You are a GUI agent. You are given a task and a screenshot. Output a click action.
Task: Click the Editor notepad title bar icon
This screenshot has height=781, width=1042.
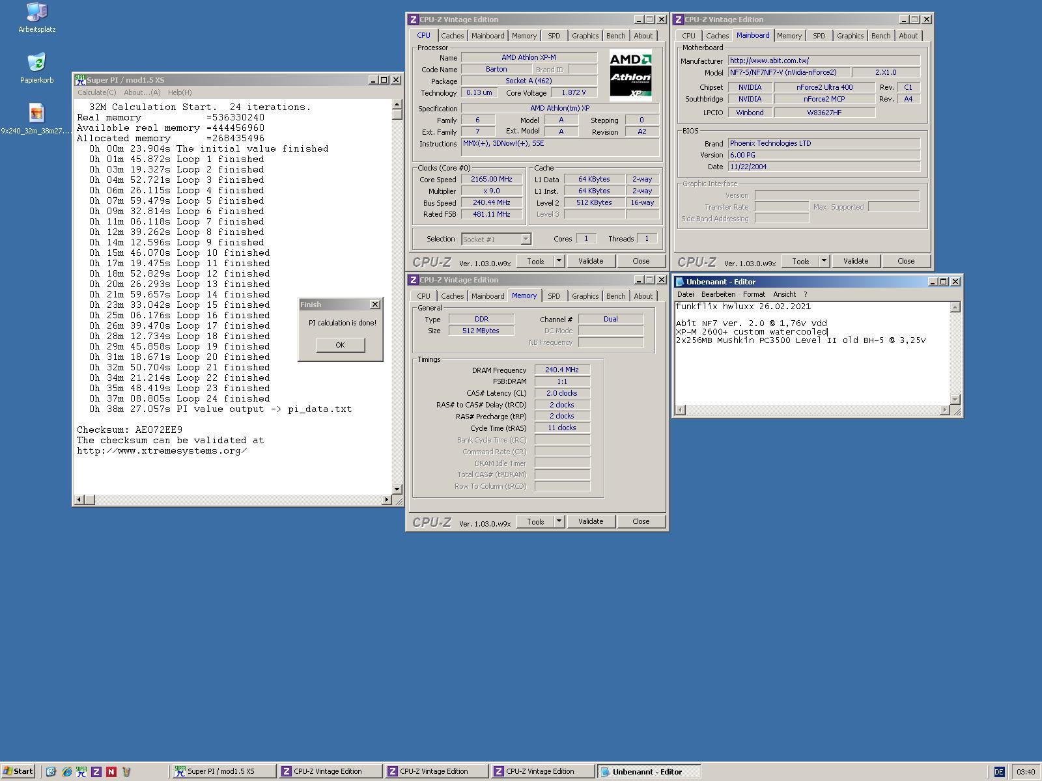(680, 282)
